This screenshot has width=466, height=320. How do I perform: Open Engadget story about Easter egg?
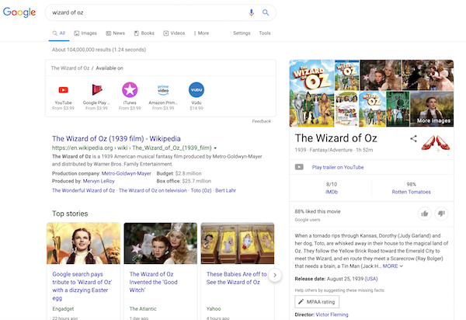tap(82, 286)
